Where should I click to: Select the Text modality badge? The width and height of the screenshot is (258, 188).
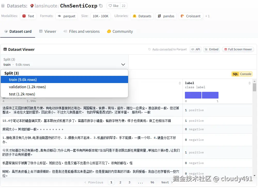point(28,16)
